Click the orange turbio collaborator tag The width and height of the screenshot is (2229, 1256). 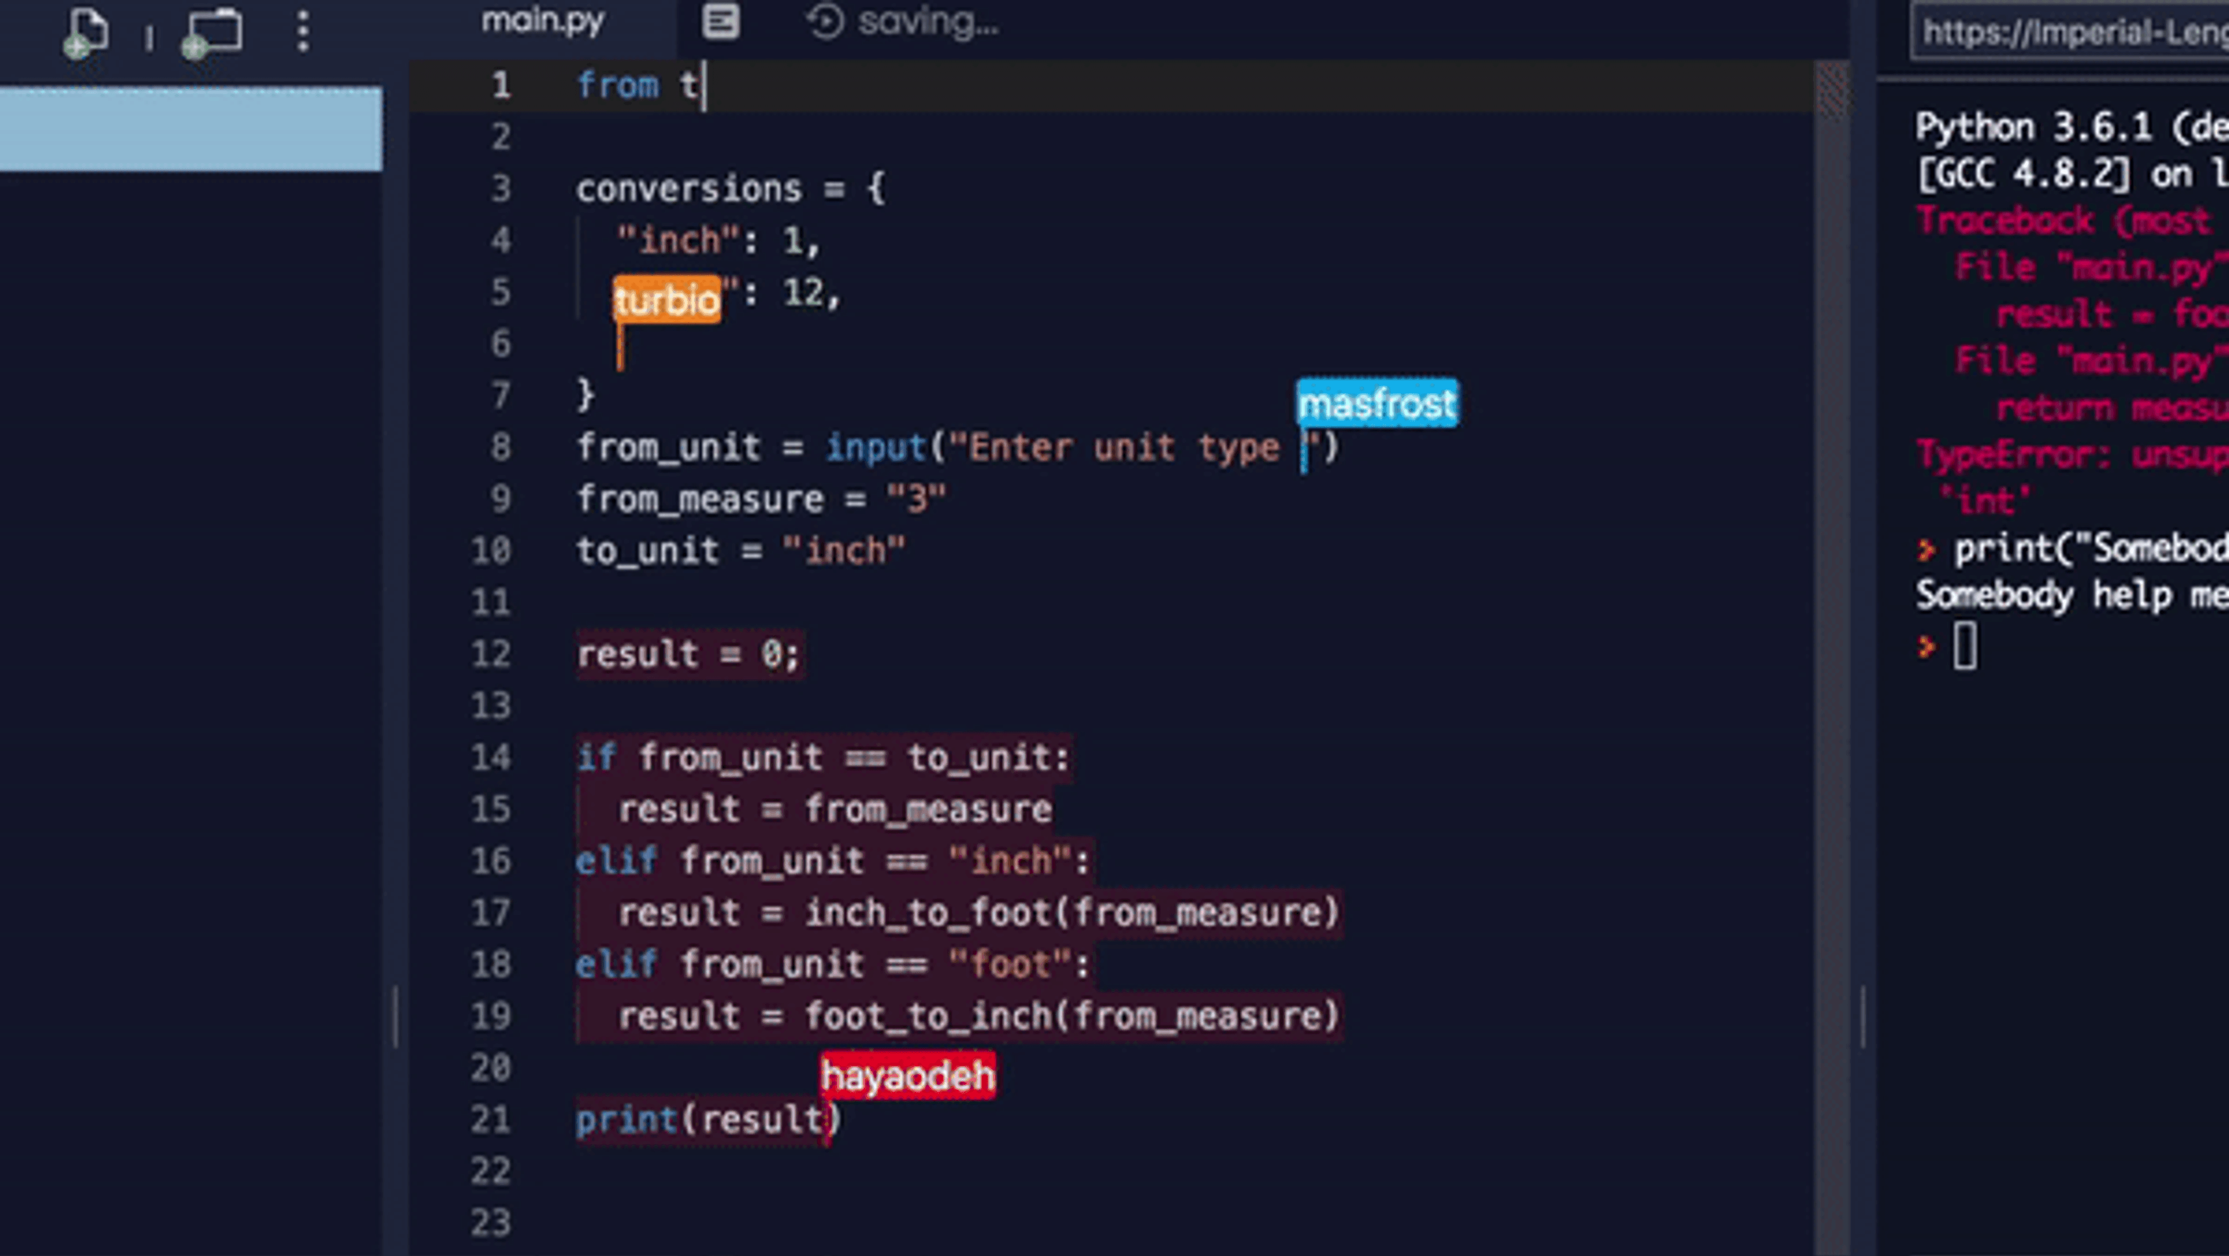tap(666, 300)
